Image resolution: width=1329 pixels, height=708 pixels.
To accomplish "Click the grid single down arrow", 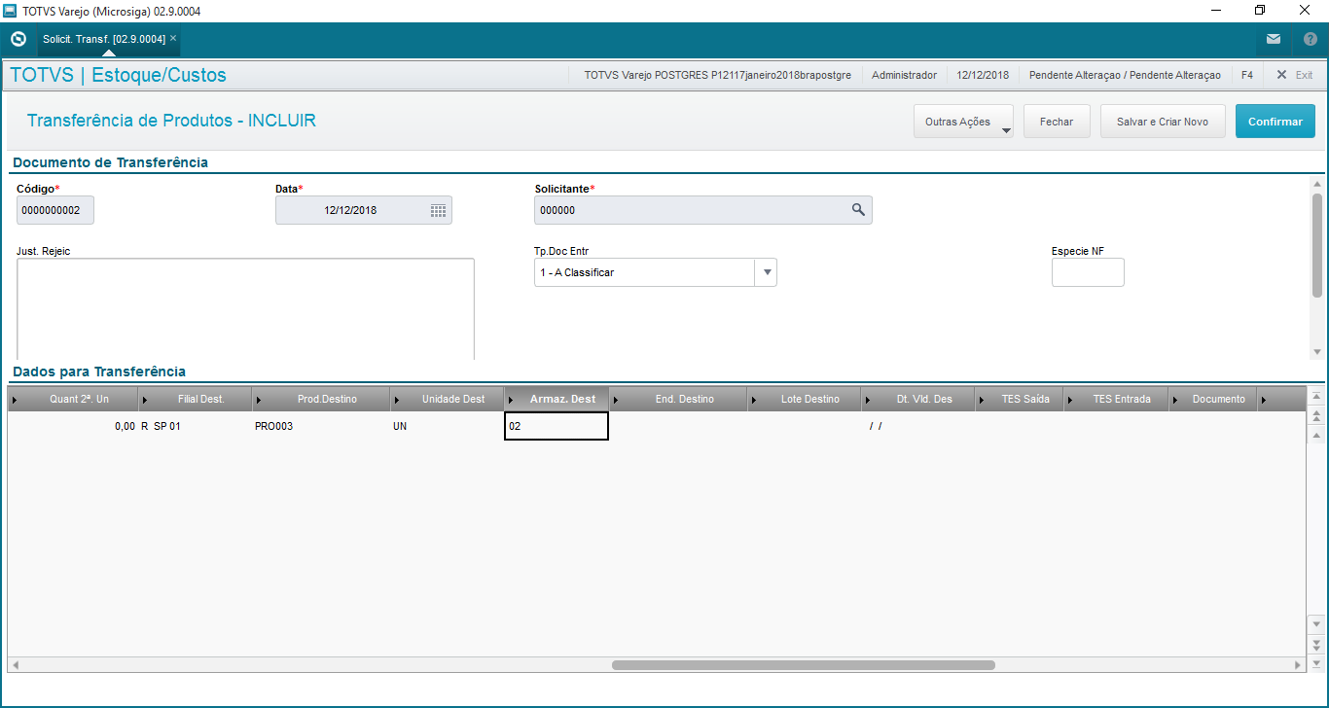I will click(x=1316, y=623).
